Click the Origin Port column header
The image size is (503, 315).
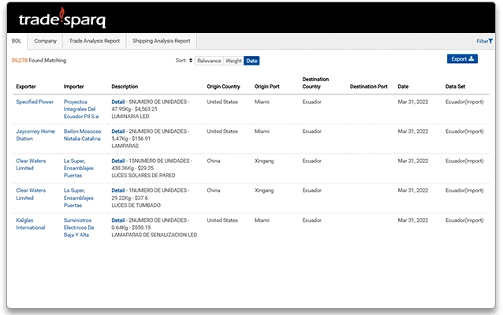pos(267,87)
